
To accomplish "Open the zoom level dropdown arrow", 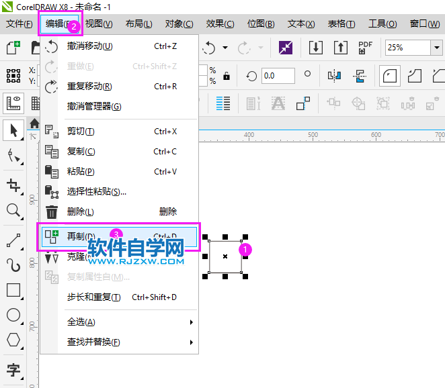I will pyautogui.click(x=437, y=48).
